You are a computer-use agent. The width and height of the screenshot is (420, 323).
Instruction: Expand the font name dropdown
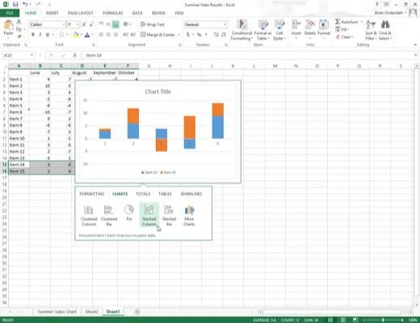(64, 24)
